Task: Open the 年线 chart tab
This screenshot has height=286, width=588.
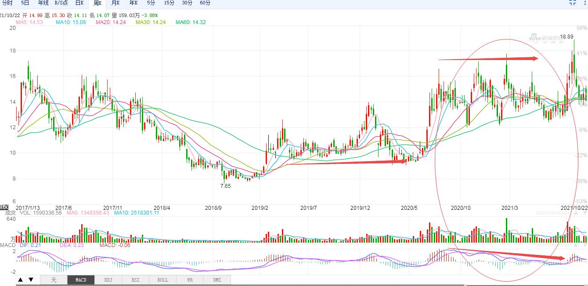Action: point(43,3)
